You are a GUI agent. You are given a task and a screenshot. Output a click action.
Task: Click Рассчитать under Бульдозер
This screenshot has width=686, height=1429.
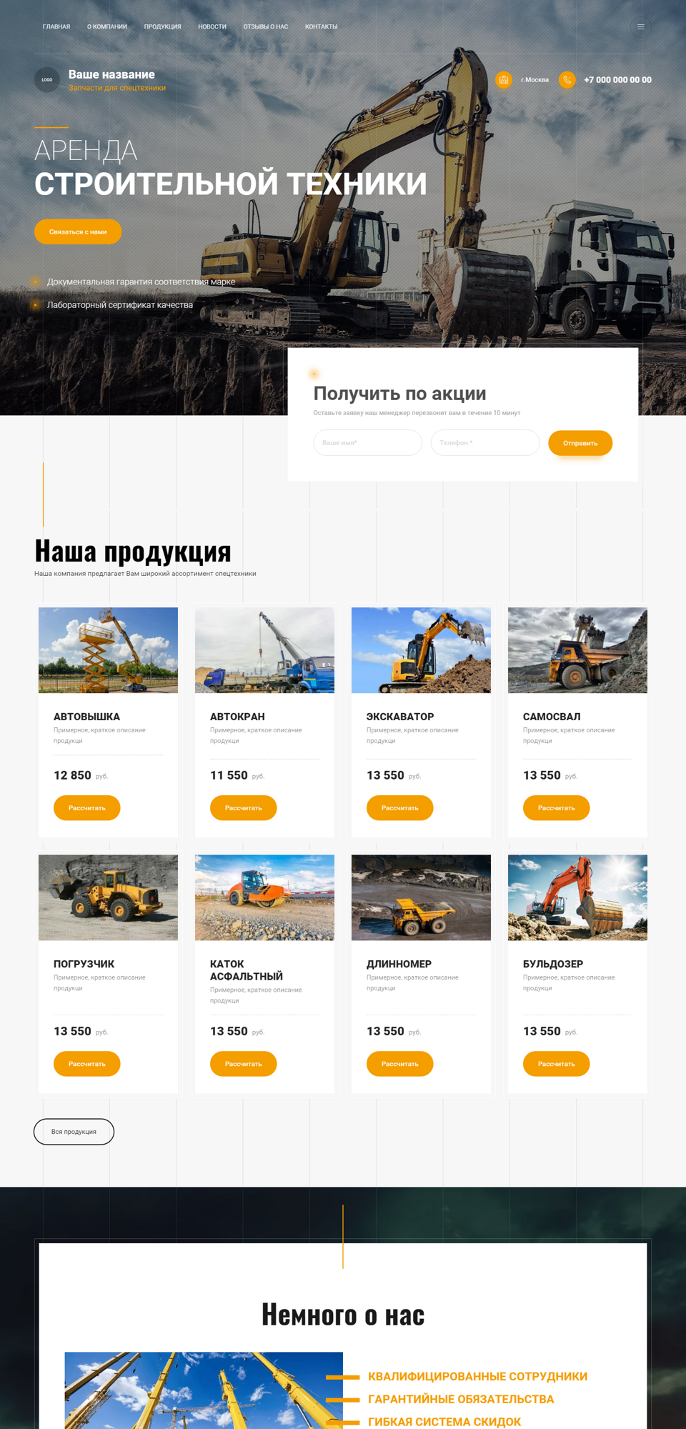coord(556,1063)
